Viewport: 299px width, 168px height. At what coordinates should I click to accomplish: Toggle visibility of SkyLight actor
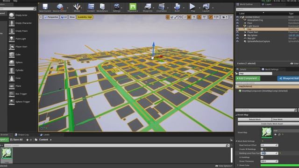click(x=237, y=38)
